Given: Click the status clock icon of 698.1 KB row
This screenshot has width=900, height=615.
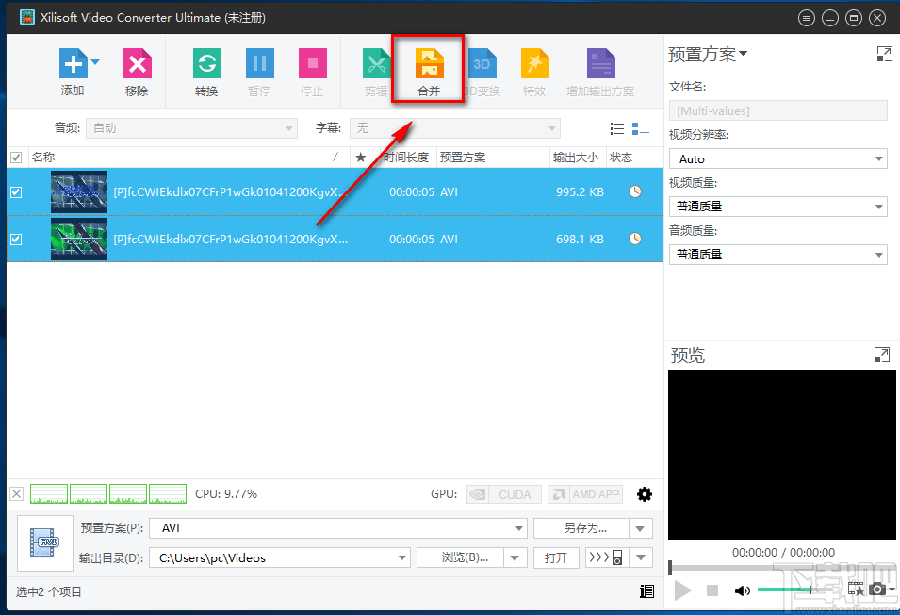Looking at the screenshot, I should (x=635, y=239).
